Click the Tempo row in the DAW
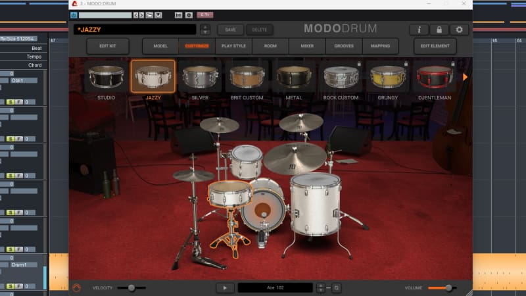Viewport: 526px width, 296px height. [x=24, y=57]
